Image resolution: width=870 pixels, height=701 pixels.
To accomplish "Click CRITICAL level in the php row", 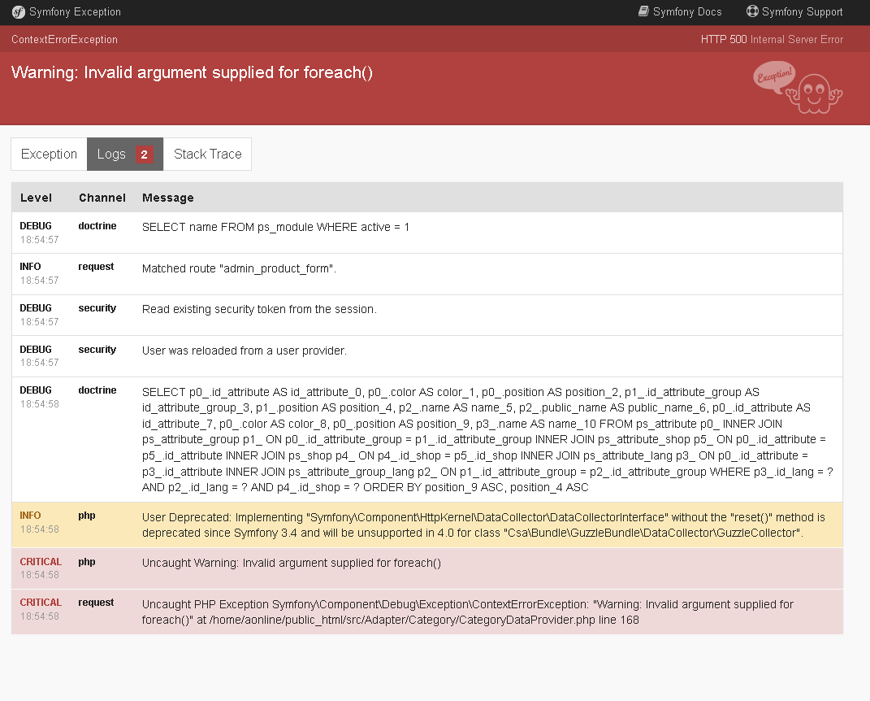I will (x=41, y=562).
